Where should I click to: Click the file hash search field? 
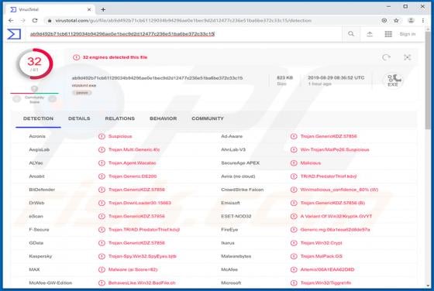click(x=184, y=34)
